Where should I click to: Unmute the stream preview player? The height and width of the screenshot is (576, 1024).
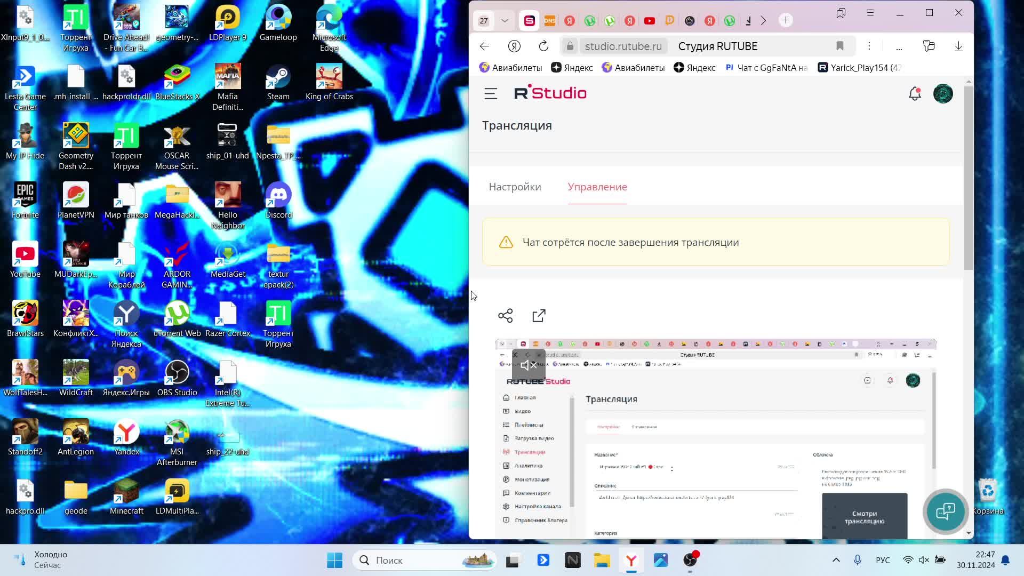529,365
